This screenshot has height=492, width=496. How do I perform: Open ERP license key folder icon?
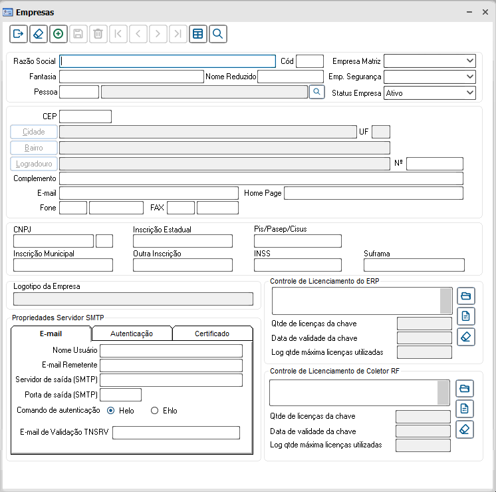(465, 296)
